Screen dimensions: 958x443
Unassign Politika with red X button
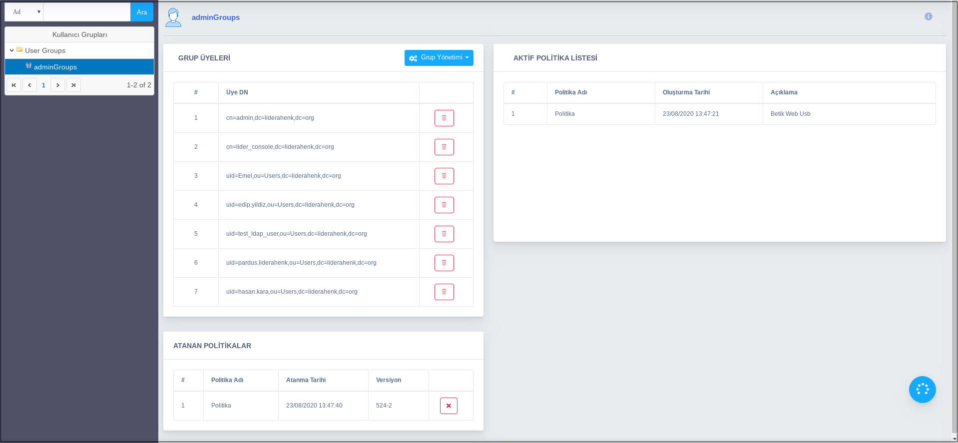tap(448, 406)
